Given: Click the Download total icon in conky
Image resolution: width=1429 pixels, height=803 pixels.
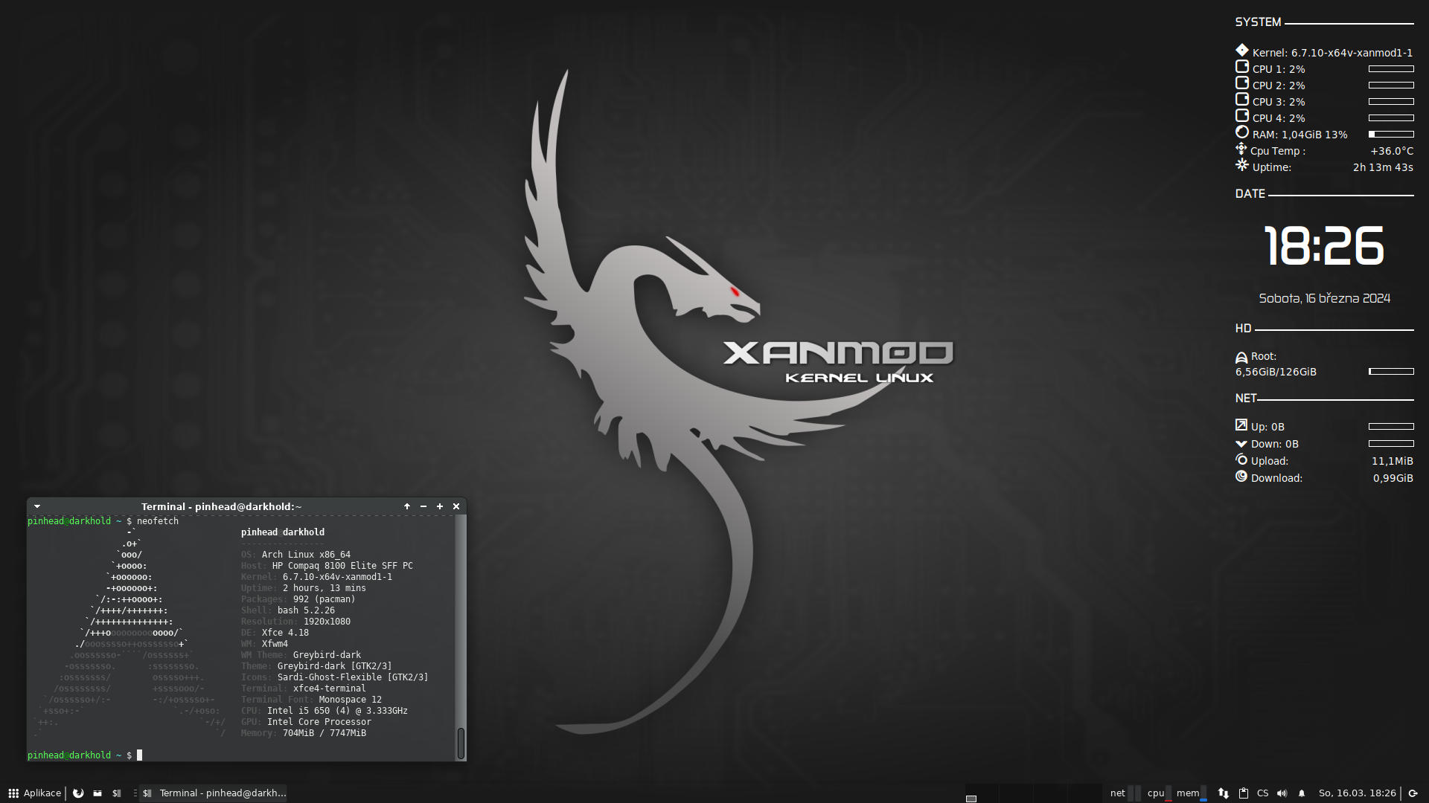Looking at the screenshot, I should coord(1241,477).
